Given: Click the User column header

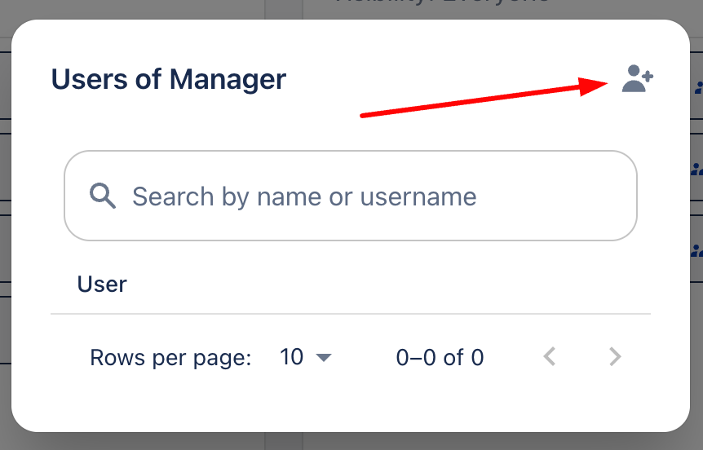Looking at the screenshot, I should click(102, 285).
